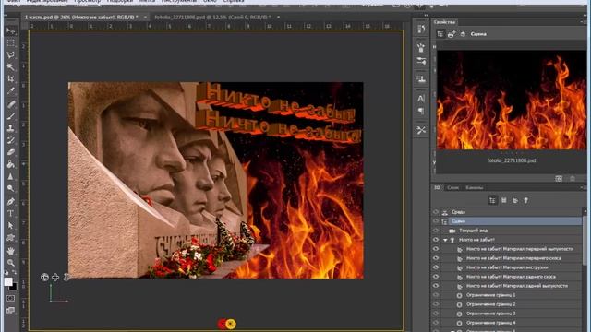Viewport: 591px width, 332px height.
Task: Select Материал задней выпуклости row
Action: [507, 286]
